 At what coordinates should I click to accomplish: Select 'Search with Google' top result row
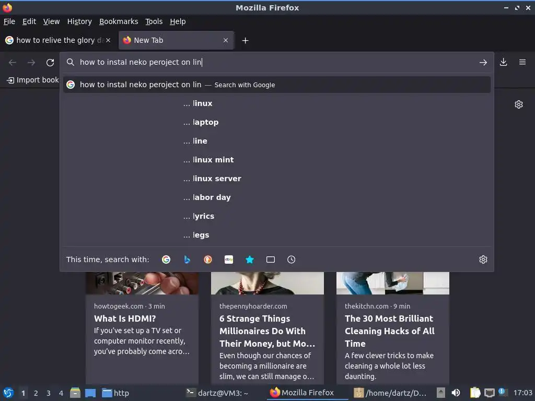277,85
